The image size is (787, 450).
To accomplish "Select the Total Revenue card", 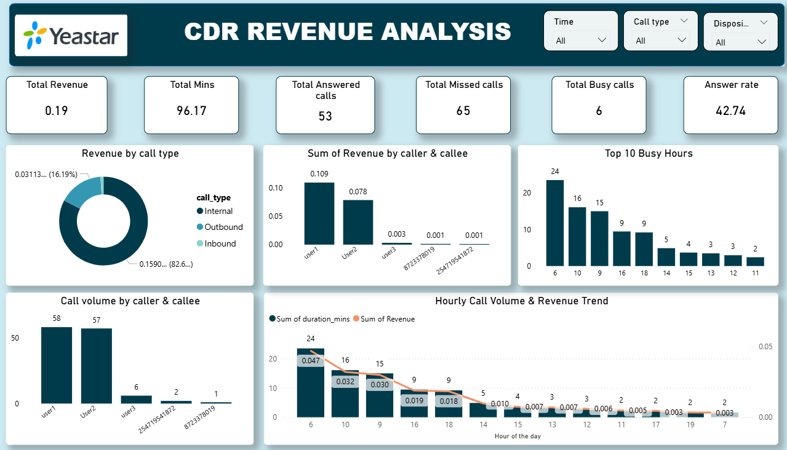I will (x=57, y=105).
